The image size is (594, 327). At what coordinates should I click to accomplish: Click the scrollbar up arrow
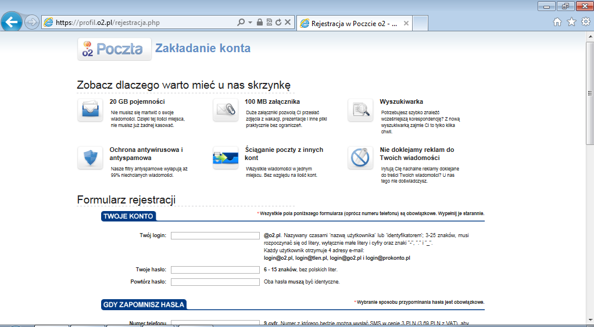pyautogui.click(x=590, y=37)
